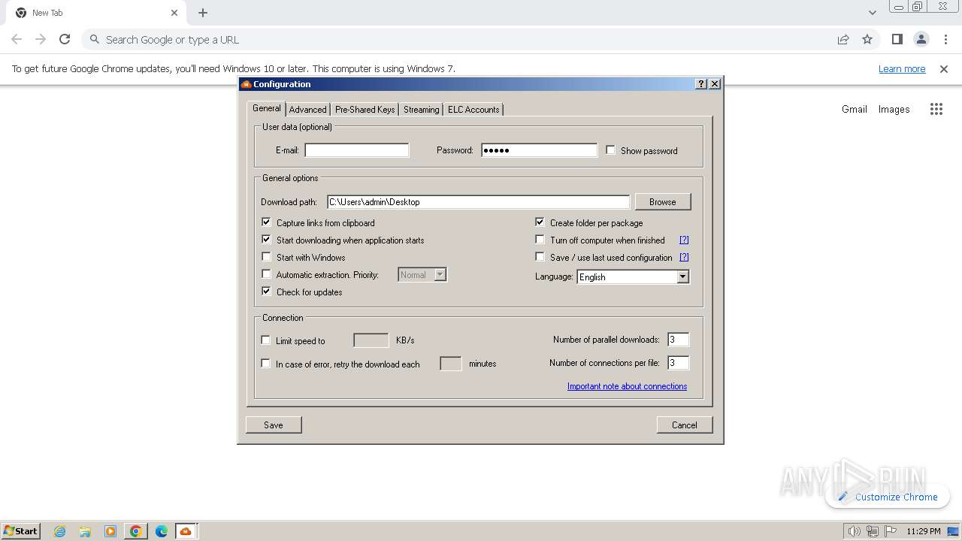This screenshot has height=541, width=962.
Task: Enable Automatic extraction checkbox
Action: tap(266, 274)
